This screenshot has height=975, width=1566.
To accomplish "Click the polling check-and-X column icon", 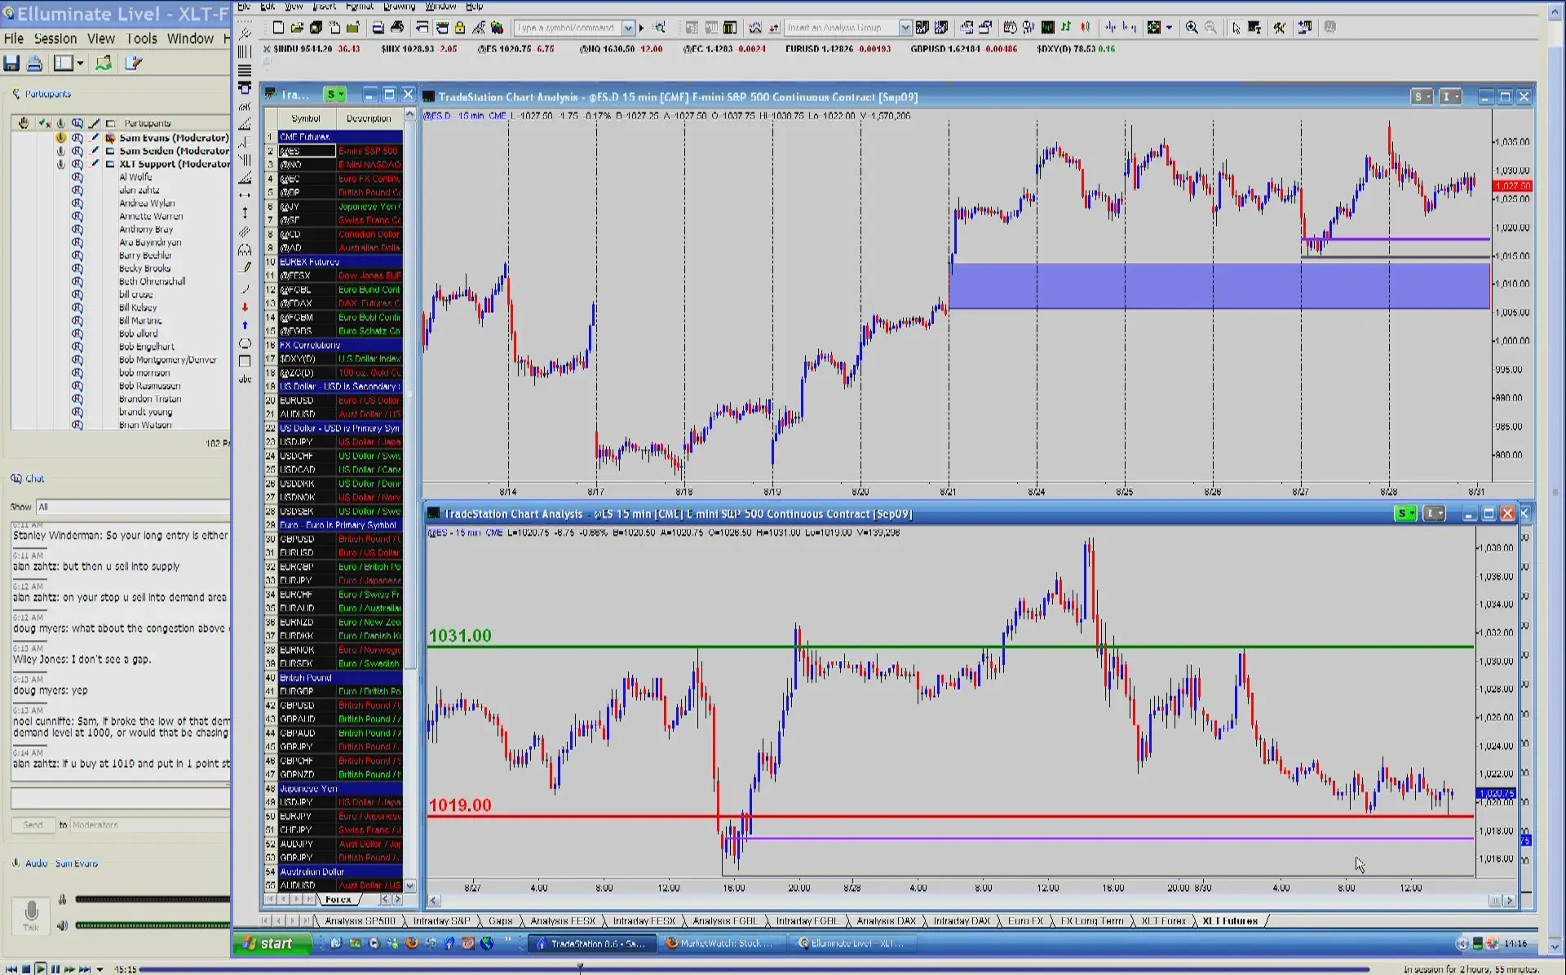I will [x=44, y=123].
